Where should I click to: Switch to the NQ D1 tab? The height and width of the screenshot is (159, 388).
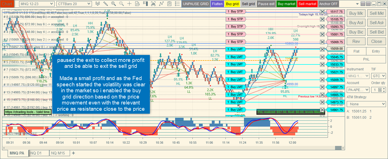point(36,153)
